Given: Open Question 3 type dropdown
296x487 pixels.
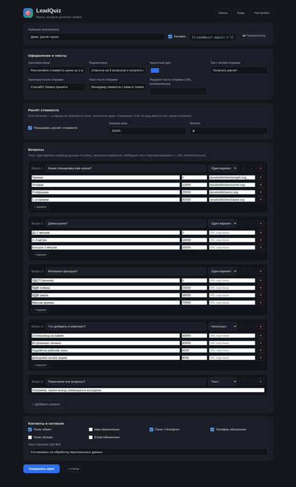Looking at the screenshot, I should (223, 272).
